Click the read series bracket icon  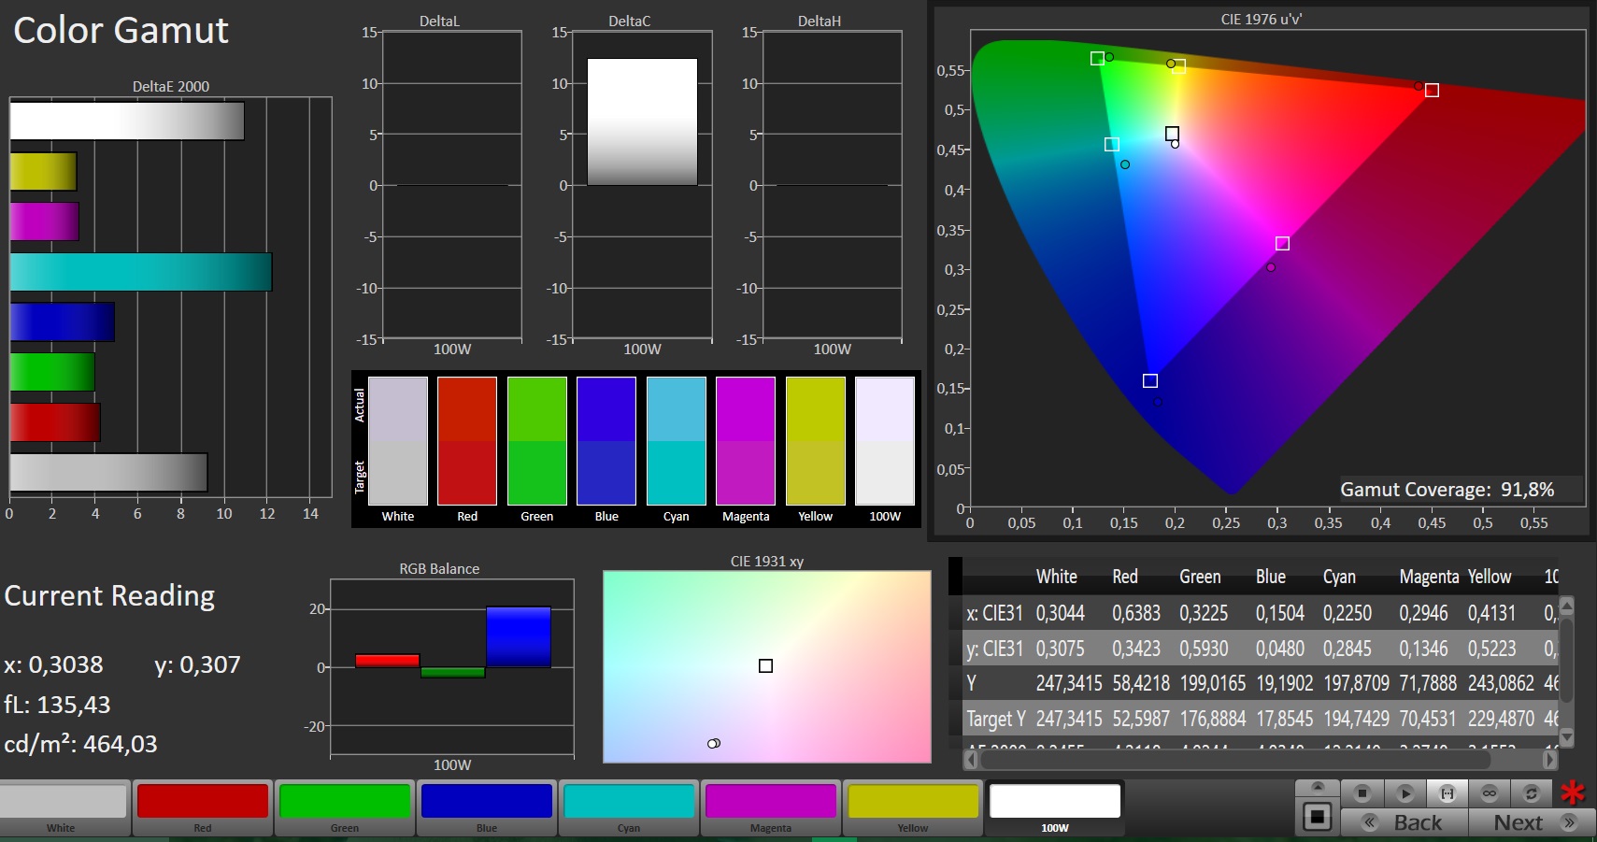(x=1447, y=793)
